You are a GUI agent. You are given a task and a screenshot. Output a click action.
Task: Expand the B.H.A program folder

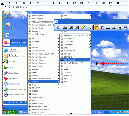pyautogui.click(x=44, y=38)
